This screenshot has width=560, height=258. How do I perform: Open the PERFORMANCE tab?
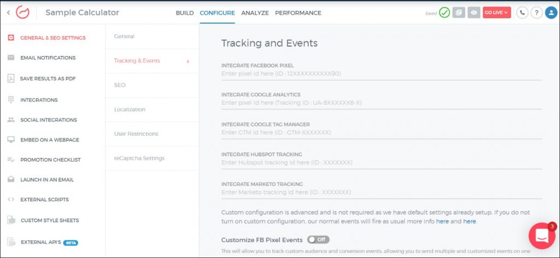298,13
